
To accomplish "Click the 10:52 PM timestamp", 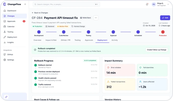I will pyautogui.click(x=94, y=65).
